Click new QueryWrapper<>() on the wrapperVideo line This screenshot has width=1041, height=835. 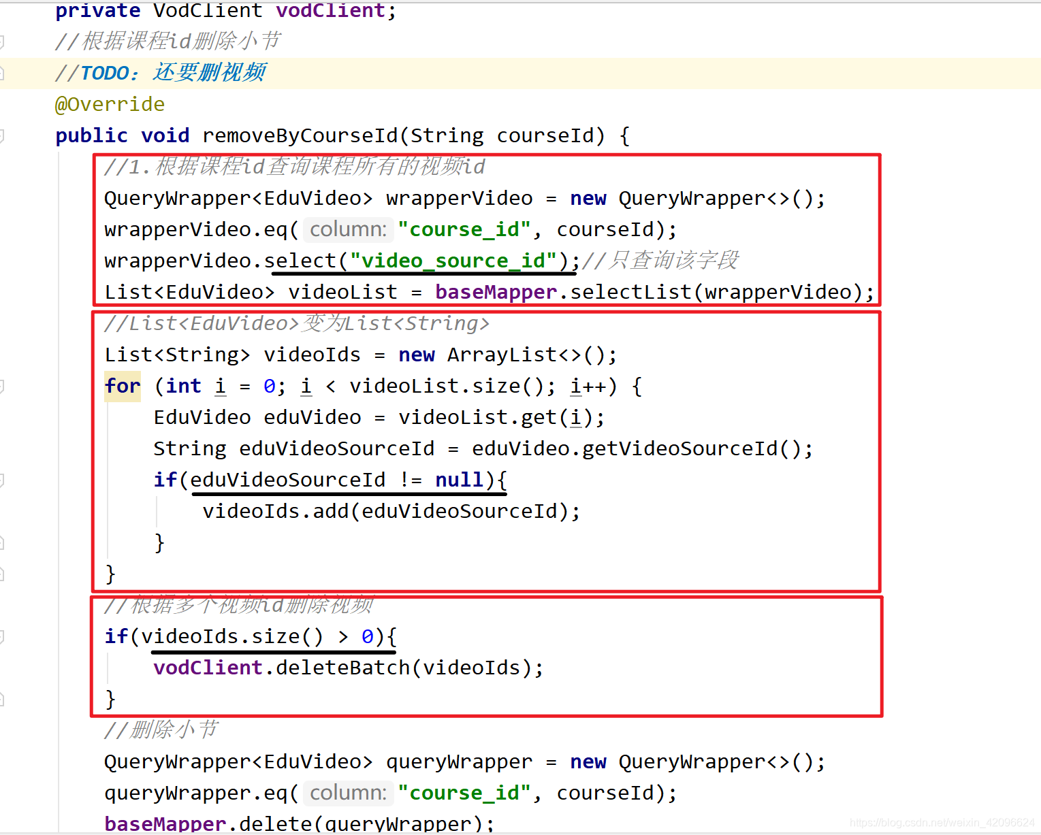pyautogui.click(x=692, y=198)
